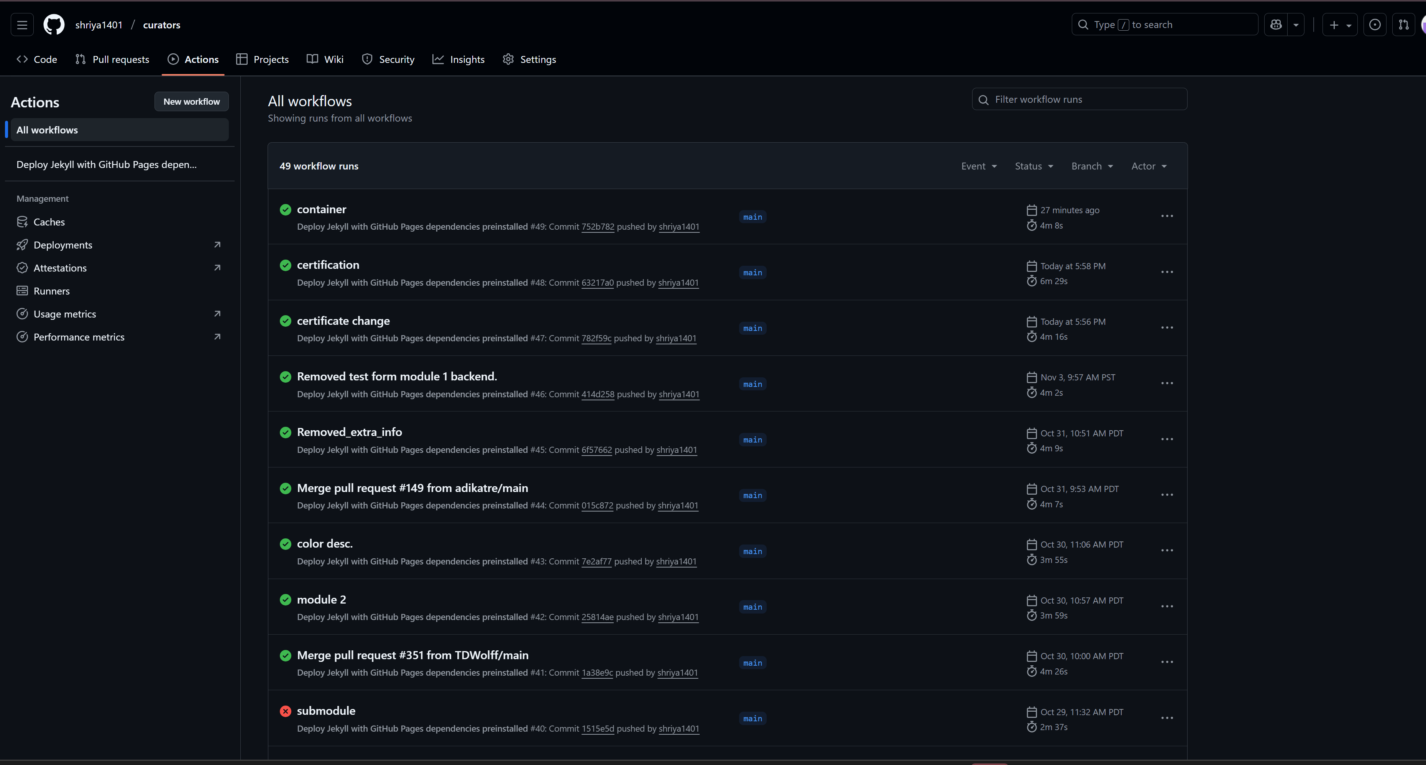The height and width of the screenshot is (765, 1426).
Task: Click inside the Filter workflow runs field
Action: click(1079, 99)
